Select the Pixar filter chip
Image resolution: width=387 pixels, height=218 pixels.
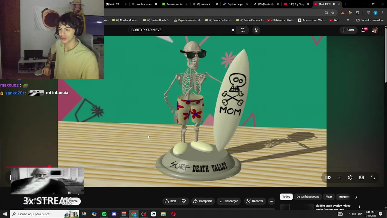pos(329,197)
